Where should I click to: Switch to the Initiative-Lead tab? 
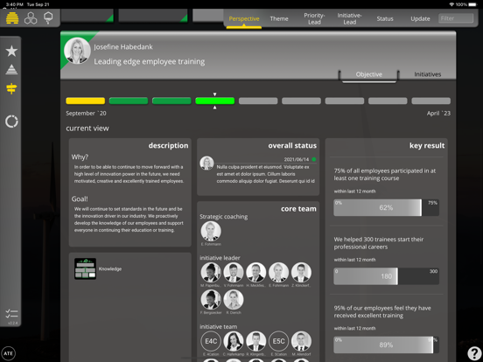click(350, 18)
